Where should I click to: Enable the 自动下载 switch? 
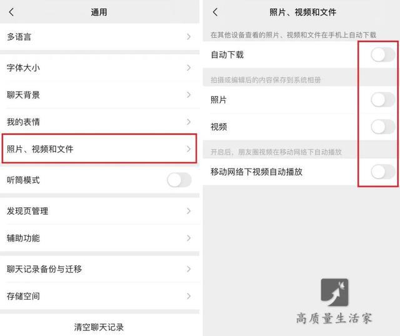pyautogui.click(x=383, y=54)
